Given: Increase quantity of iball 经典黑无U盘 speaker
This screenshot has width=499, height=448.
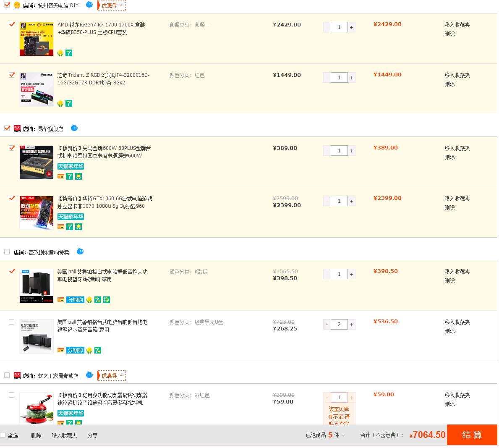Looking at the screenshot, I should [351, 325].
